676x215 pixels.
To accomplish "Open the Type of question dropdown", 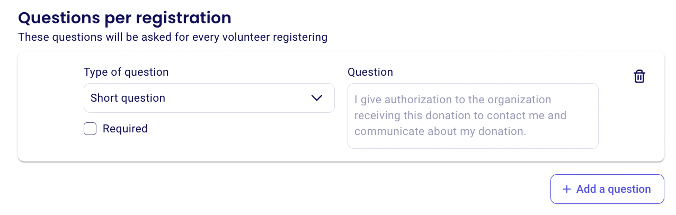I will [x=209, y=98].
